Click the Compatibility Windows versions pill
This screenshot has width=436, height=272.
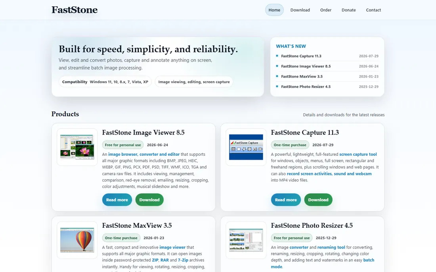105,82
